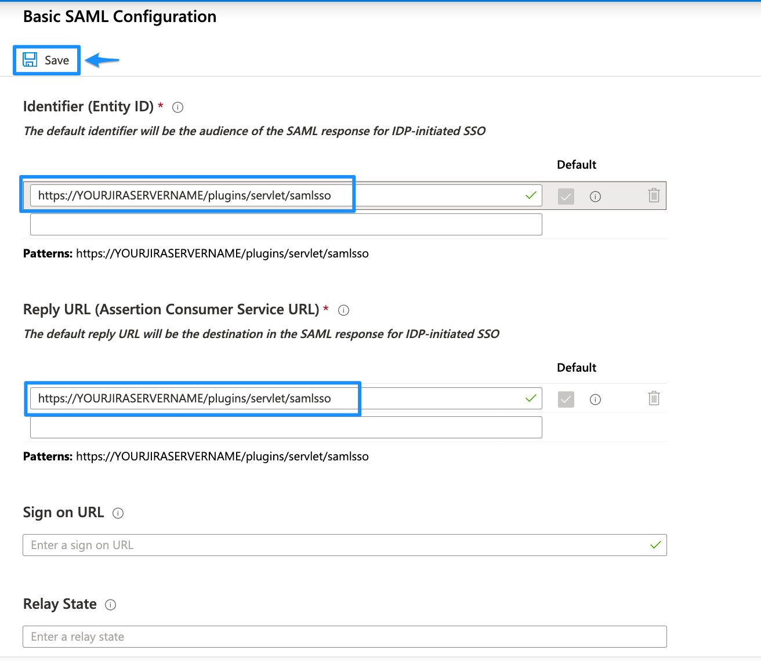Viewport: 761px width, 661px height.
Task: Click green validation checkmark on Identifier field
Action: point(530,195)
